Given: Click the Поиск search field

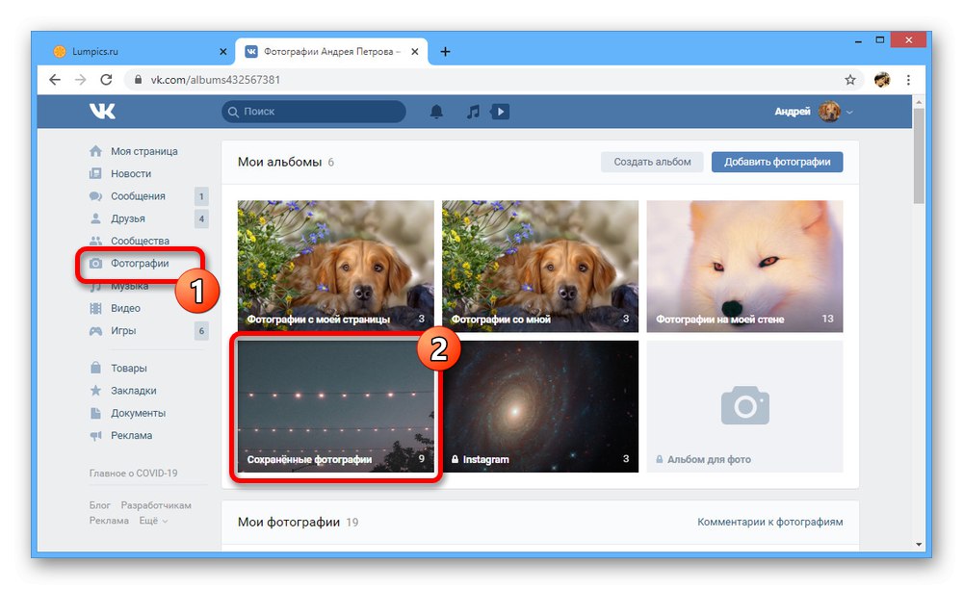Looking at the screenshot, I should coord(314,112).
